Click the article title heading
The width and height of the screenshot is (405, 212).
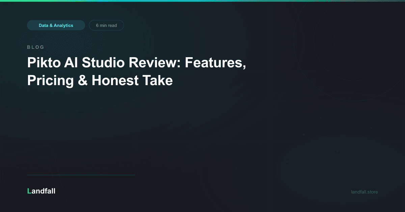point(137,71)
